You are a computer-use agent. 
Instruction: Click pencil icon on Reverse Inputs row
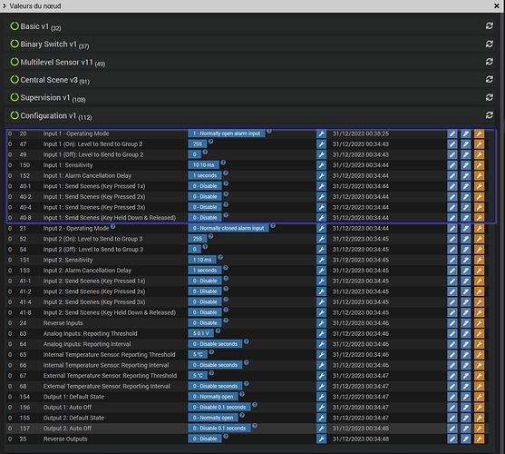(x=452, y=323)
